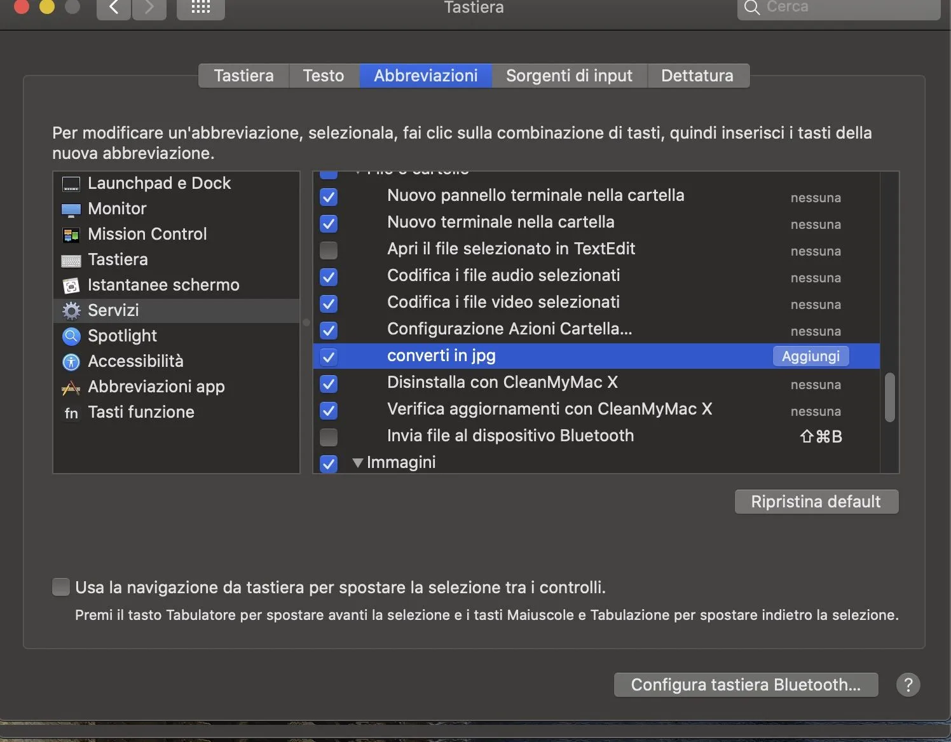The image size is (951, 742).
Task: Switch to the Sorgenti di input tab
Action: point(569,76)
